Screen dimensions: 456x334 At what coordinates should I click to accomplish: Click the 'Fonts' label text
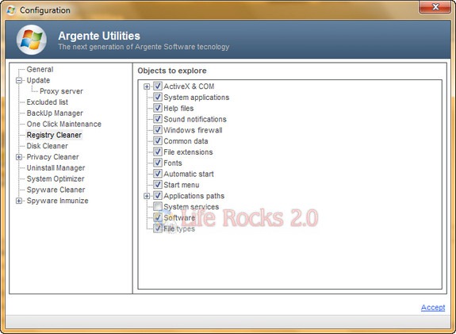[x=172, y=163]
